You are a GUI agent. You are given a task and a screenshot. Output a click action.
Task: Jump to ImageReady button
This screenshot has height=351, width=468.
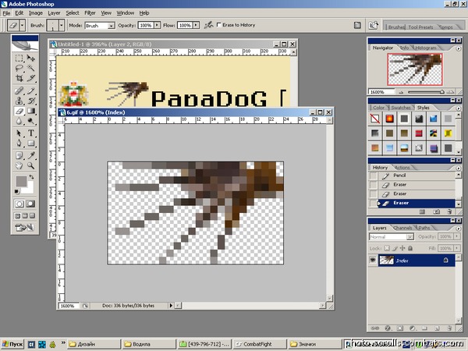pos(25,228)
